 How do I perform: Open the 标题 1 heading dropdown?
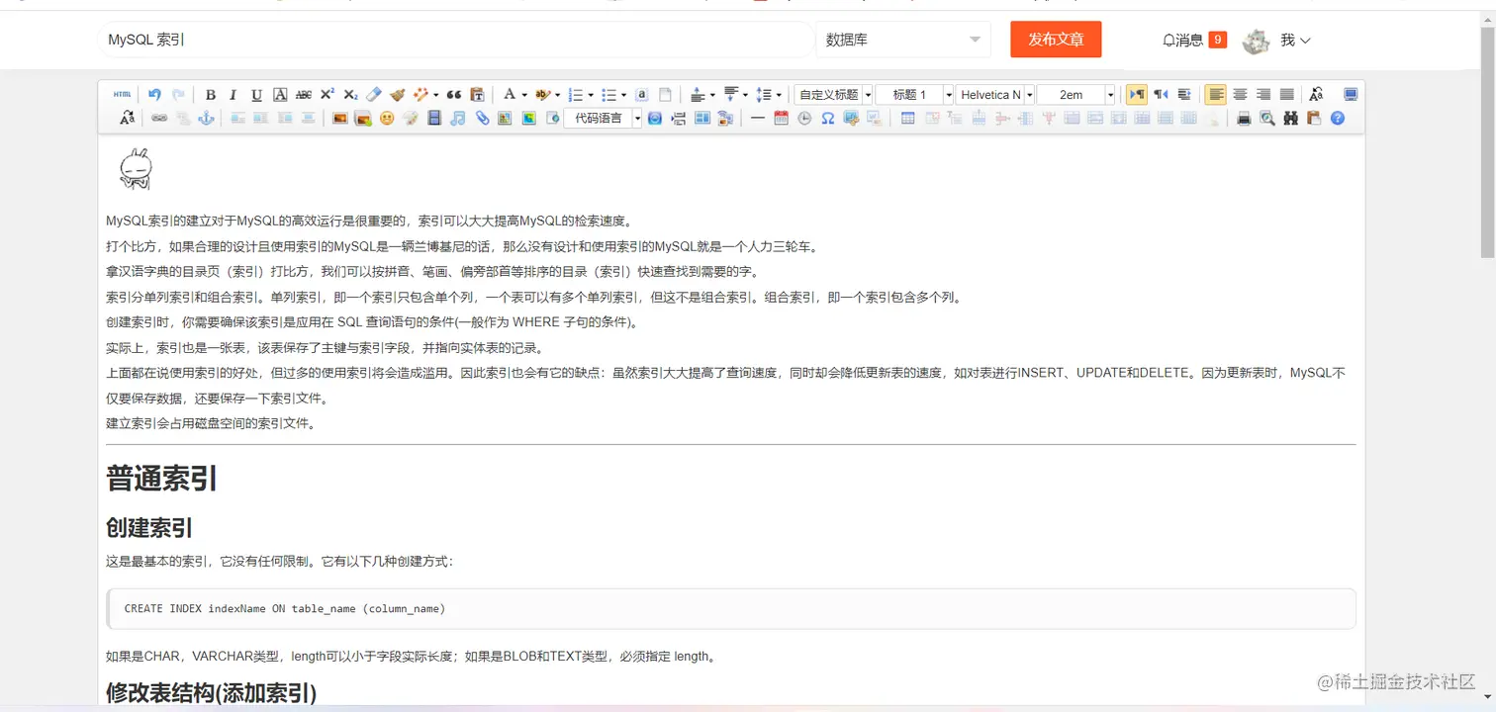pos(912,94)
